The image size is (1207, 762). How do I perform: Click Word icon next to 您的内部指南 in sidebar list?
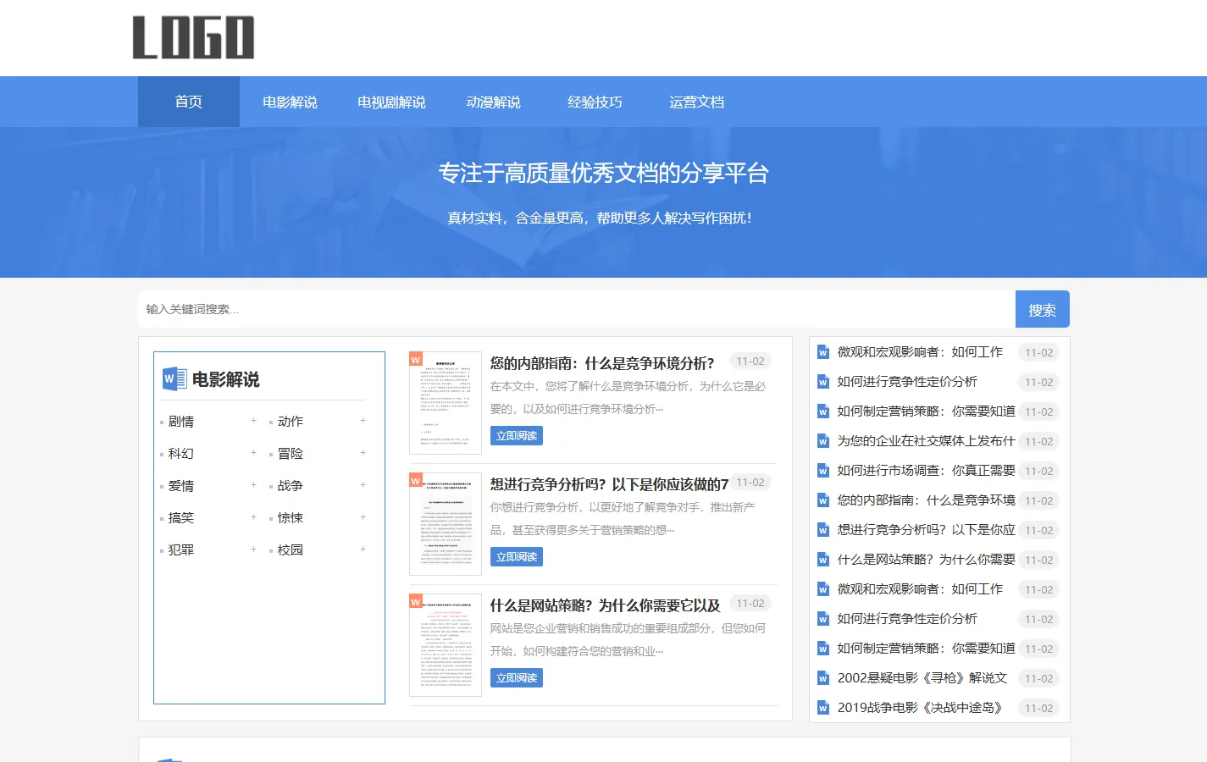coord(822,500)
